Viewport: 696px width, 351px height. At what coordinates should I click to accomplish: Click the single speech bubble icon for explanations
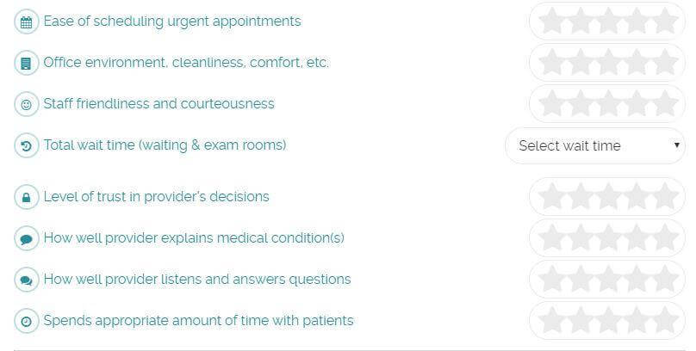click(x=26, y=239)
